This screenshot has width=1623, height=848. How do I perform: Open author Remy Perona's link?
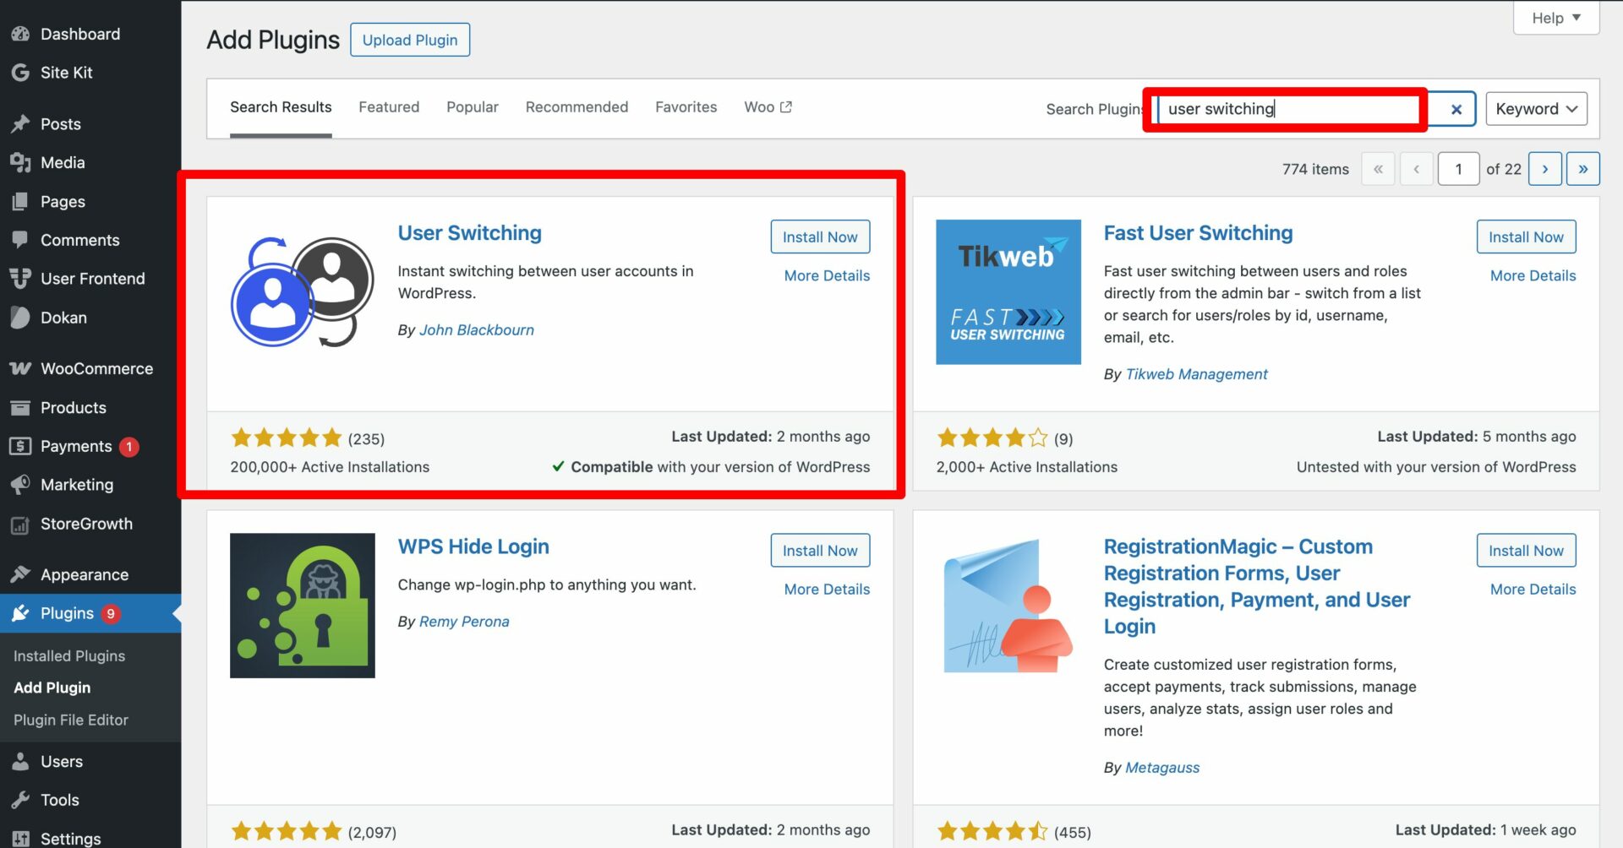pos(464,622)
